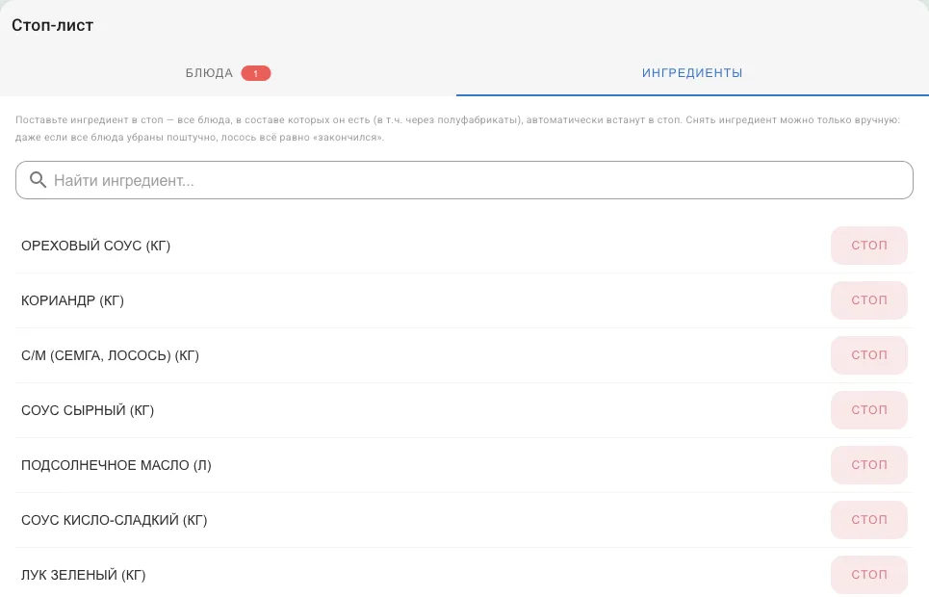Screen dimensions: 929x597
Task: Focus the Найти ингредиент search field
Action: [464, 180]
